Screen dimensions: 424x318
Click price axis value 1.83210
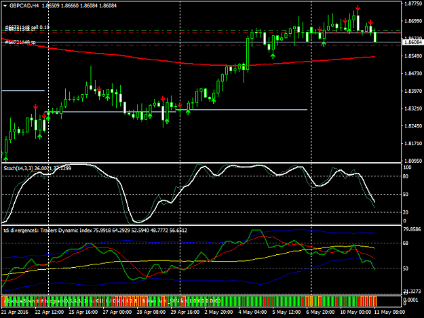pyautogui.click(x=413, y=108)
